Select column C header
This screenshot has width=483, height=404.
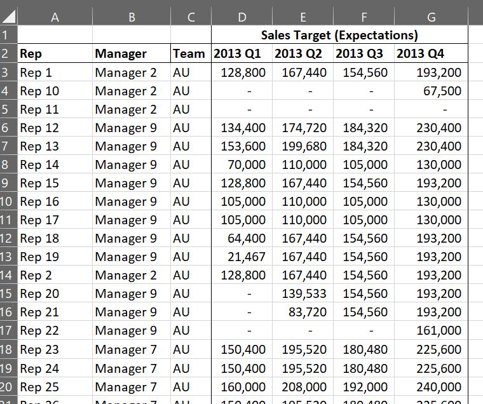tap(191, 17)
